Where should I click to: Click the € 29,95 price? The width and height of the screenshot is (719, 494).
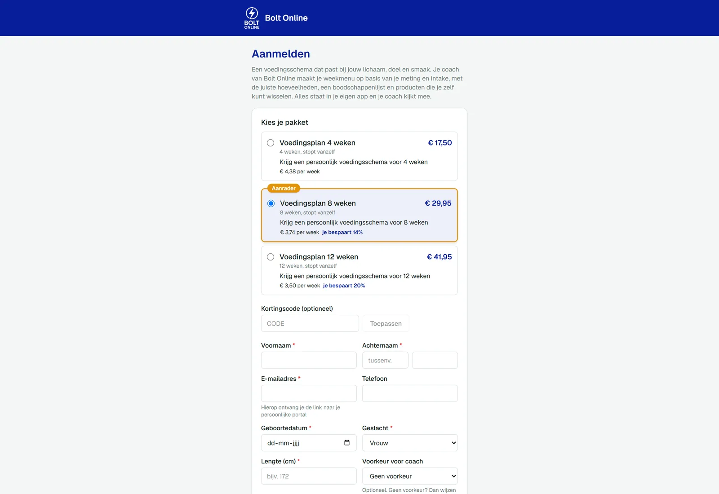tap(438, 203)
